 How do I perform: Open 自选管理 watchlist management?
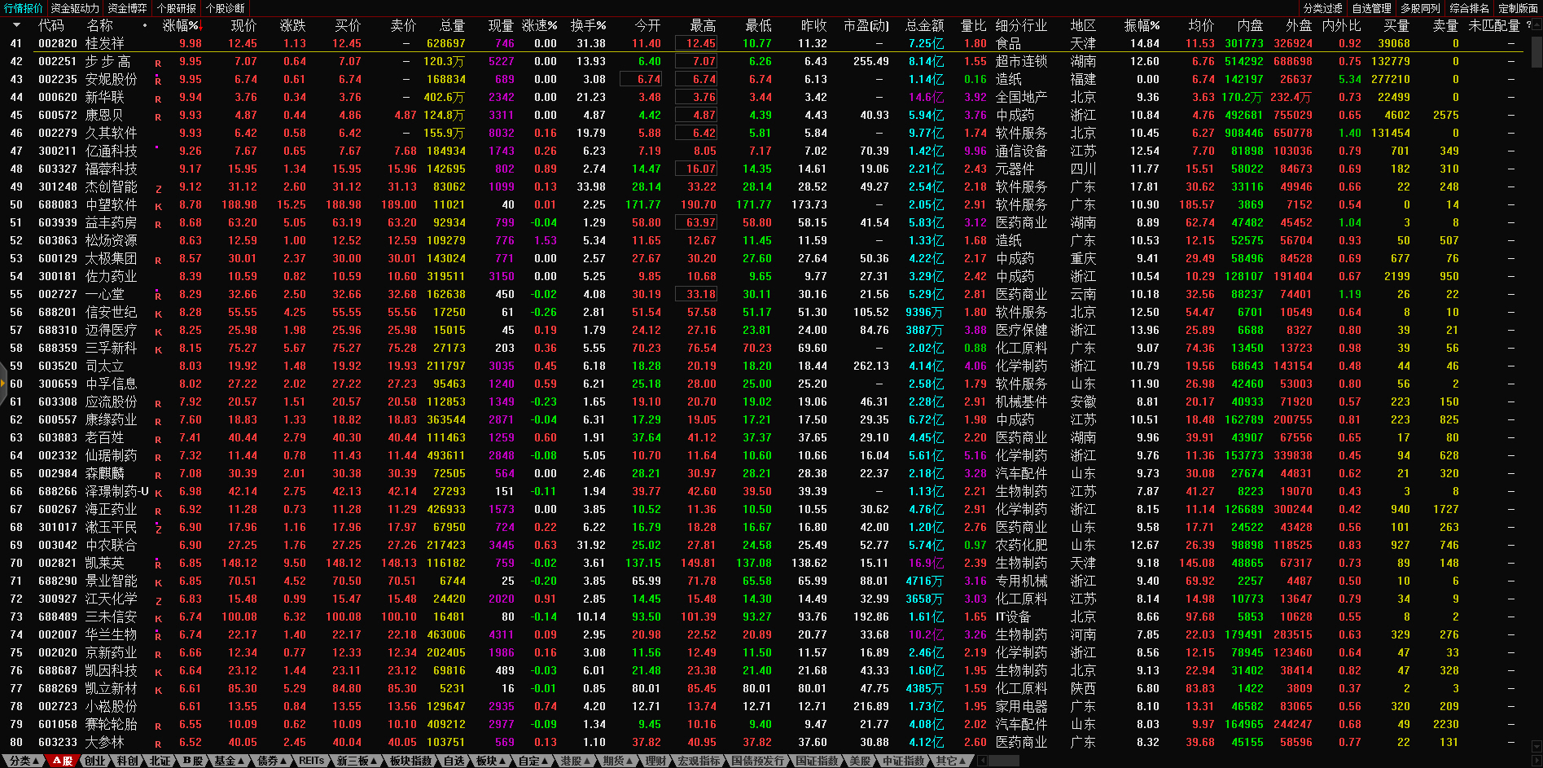(1371, 8)
